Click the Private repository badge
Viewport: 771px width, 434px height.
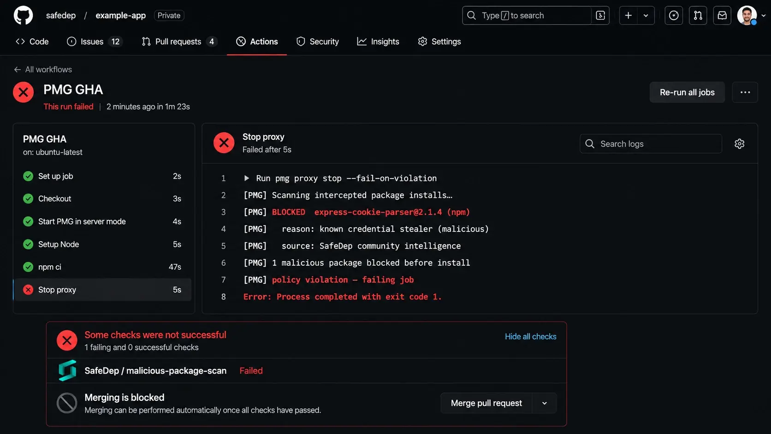pyautogui.click(x=169, y=15)
